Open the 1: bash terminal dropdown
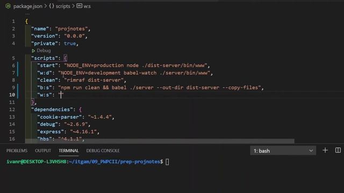344x193 pixels. tap(283, 151)
